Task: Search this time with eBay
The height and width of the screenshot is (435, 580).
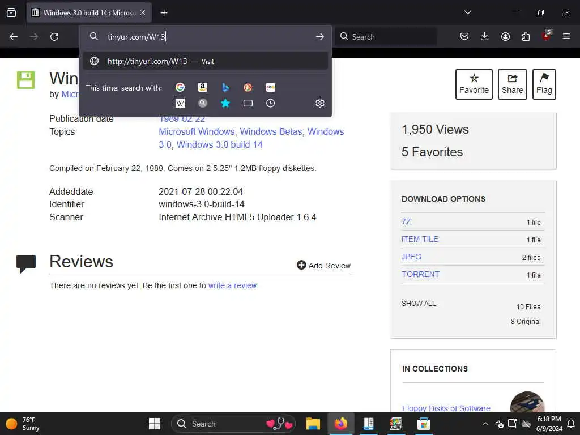Action: [270, 87]
